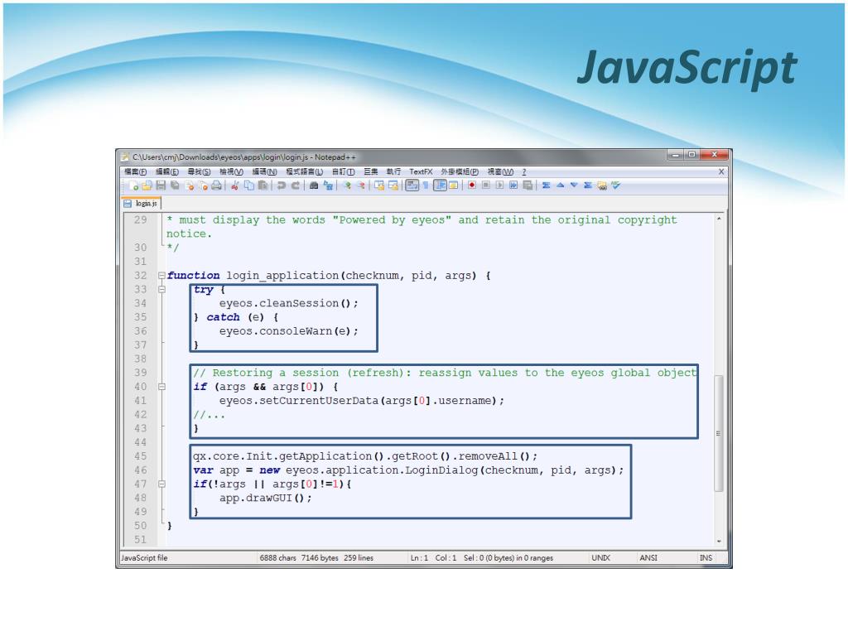Click the Replace toolbar icon
This screenshot has width=848, height=636.
[328, 185]
